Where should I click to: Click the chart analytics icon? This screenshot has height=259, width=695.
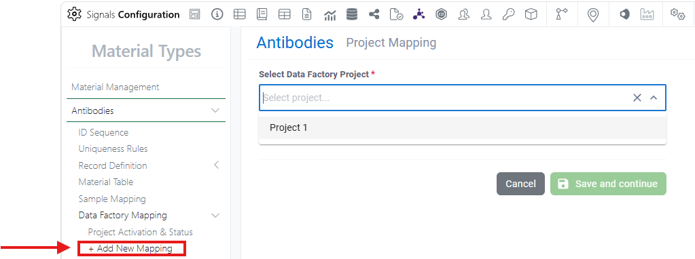tap(329, 15)
